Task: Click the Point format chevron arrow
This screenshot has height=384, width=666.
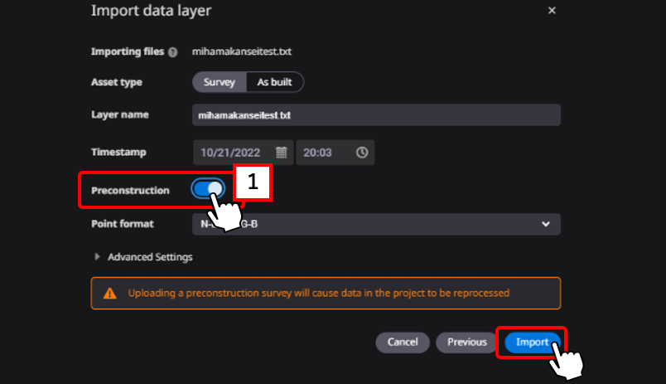Action: click(x=545, y=224)
